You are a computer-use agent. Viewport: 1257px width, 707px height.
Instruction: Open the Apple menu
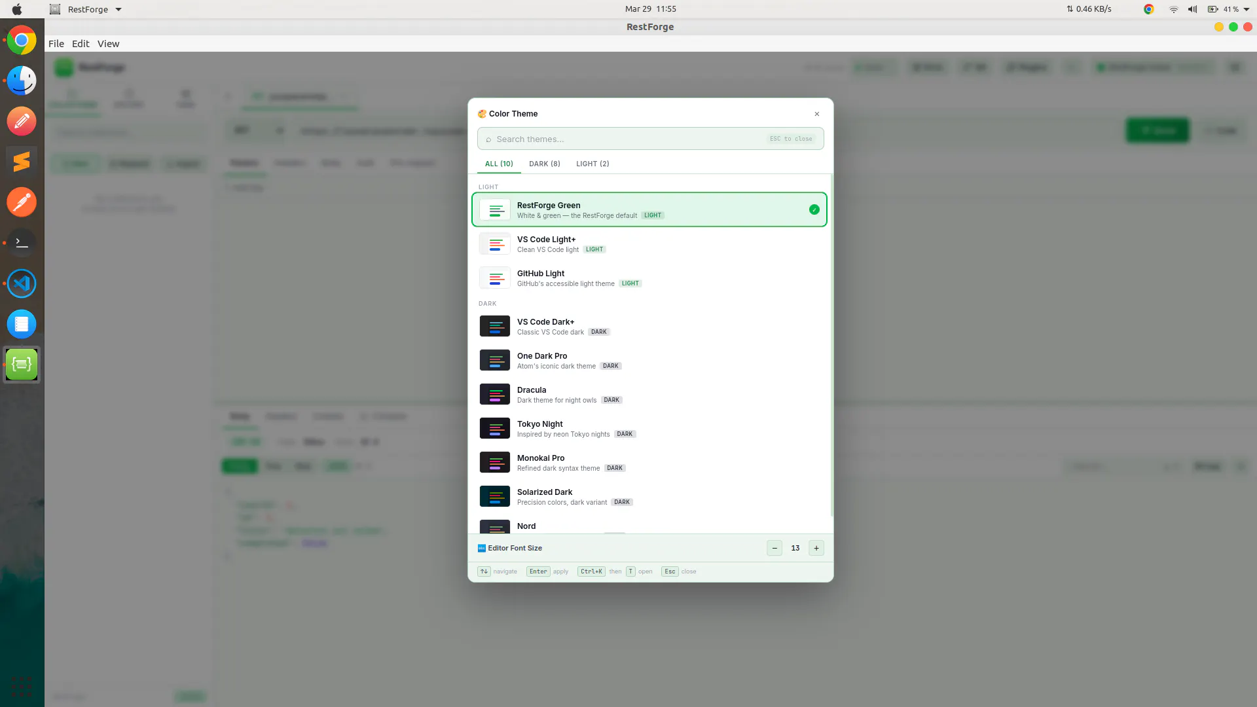(x=17, y=9)
